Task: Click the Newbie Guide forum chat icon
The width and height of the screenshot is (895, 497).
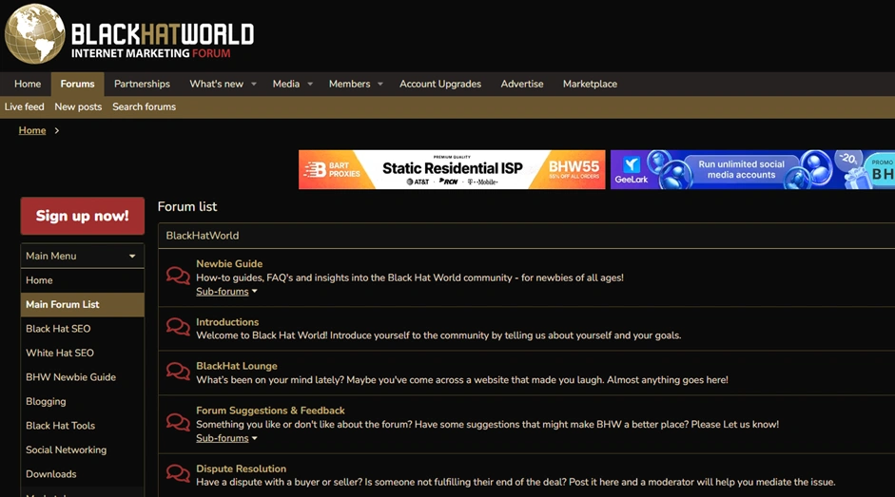Action: coord(178,277)
